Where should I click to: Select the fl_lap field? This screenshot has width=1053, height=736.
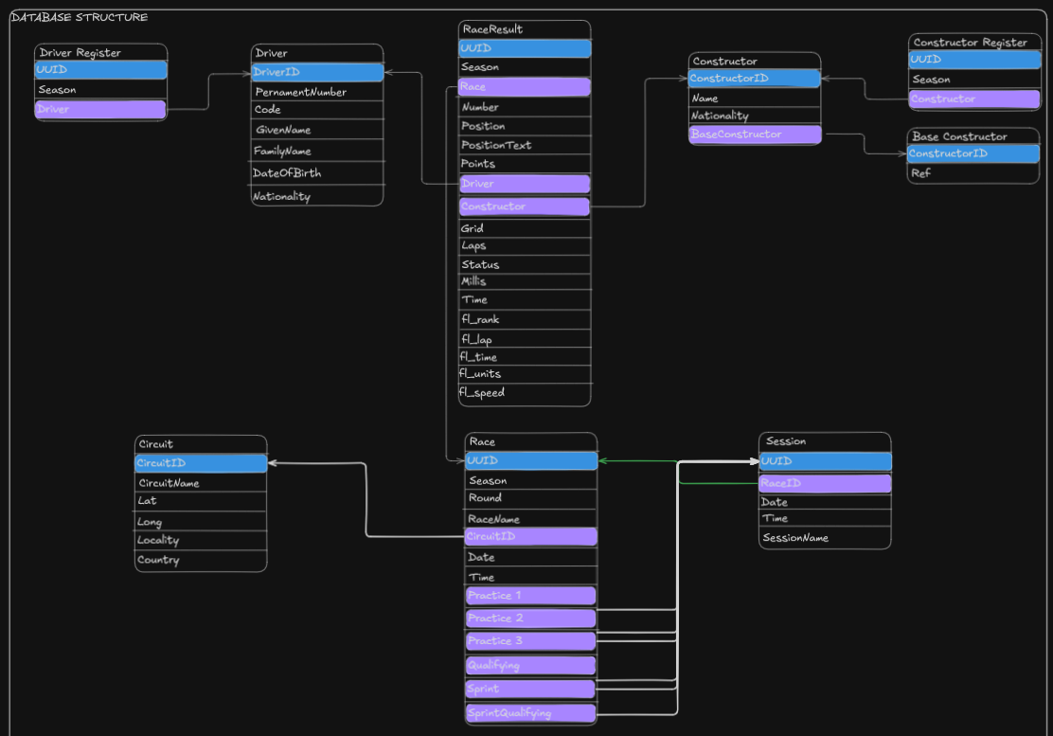(525, 338)
